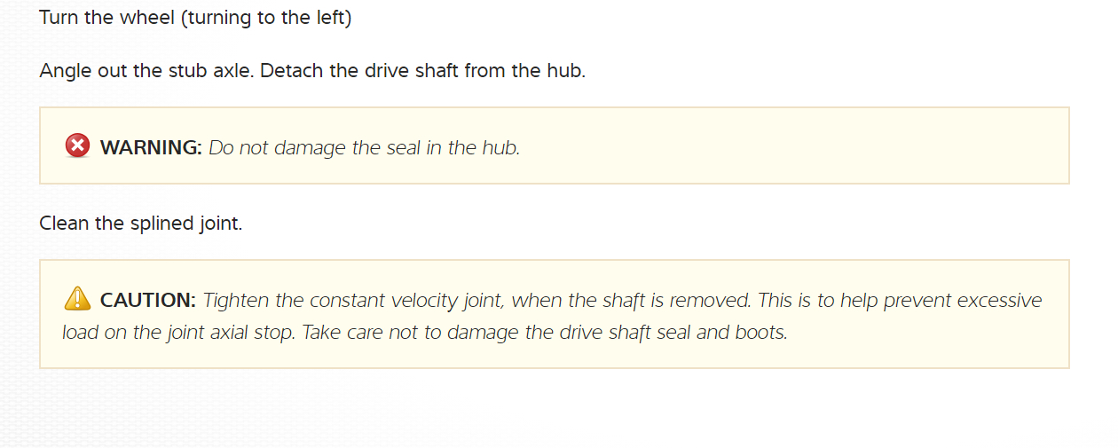Click empty space in the WARNING box
The image size is (1118, 448).
point(799,147)
